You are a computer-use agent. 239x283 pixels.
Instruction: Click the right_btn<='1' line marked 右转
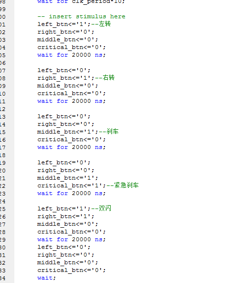click(x=76, y=78)
